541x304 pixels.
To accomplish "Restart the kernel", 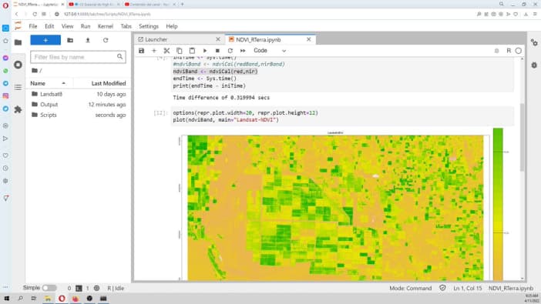I will pyautogui.click(x=230, y=51).
